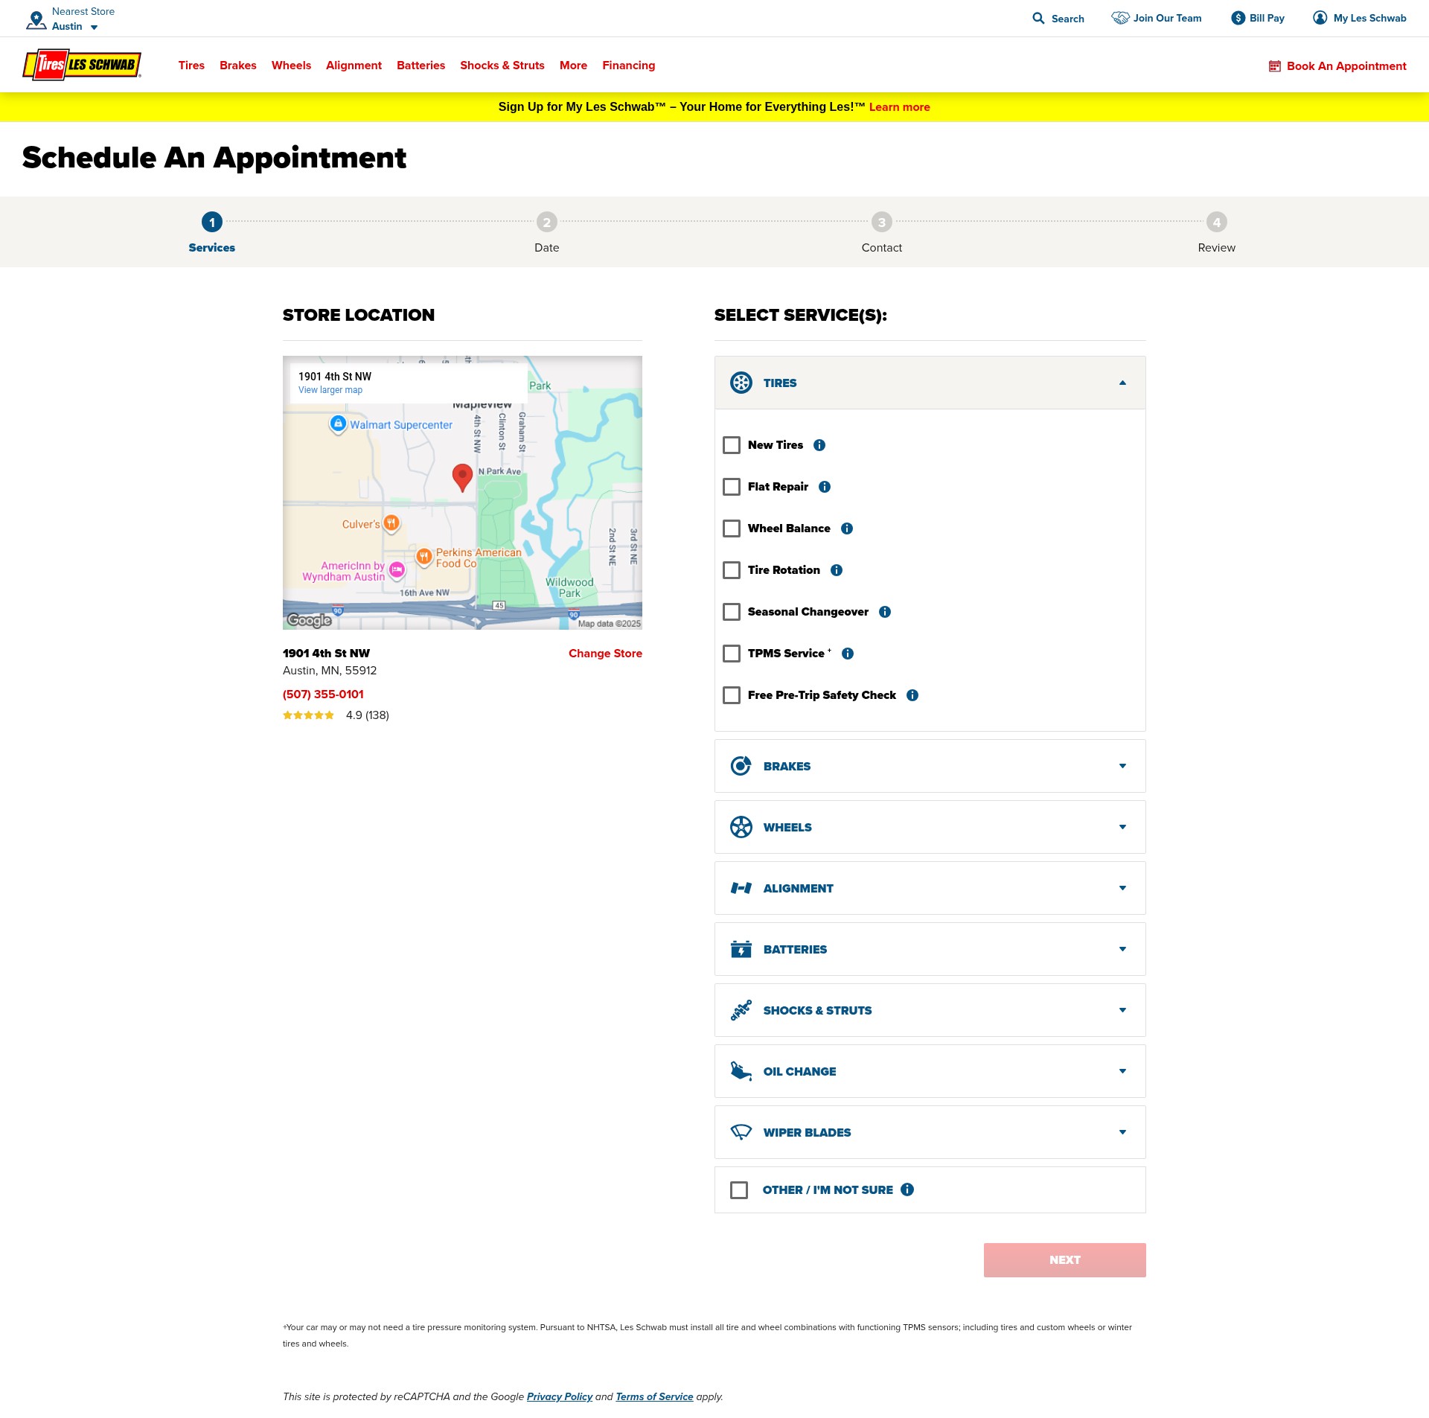Click the red map pin marker
1429x1418 pixels.
coord(462,477)
